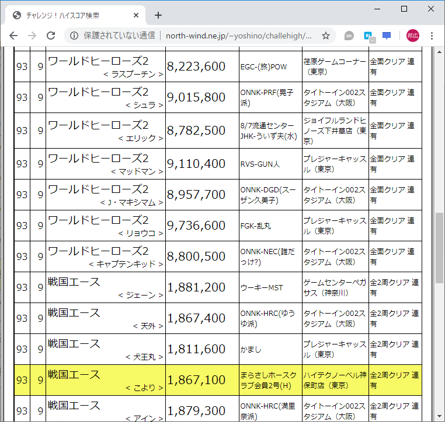The height and width of the screenshot is (422, 445).
Task: Click character label ＜ 犬王丸 ＞
Action: click(x=144, y=357)
